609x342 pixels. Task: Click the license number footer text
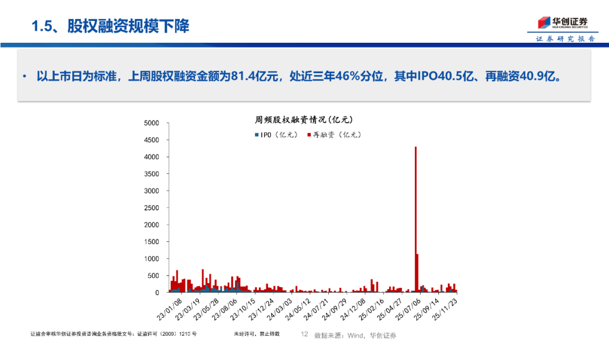113,335
